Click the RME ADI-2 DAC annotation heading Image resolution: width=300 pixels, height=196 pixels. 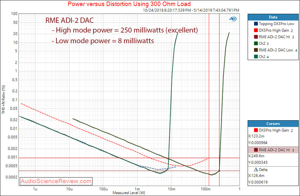(x=70, y=20)
